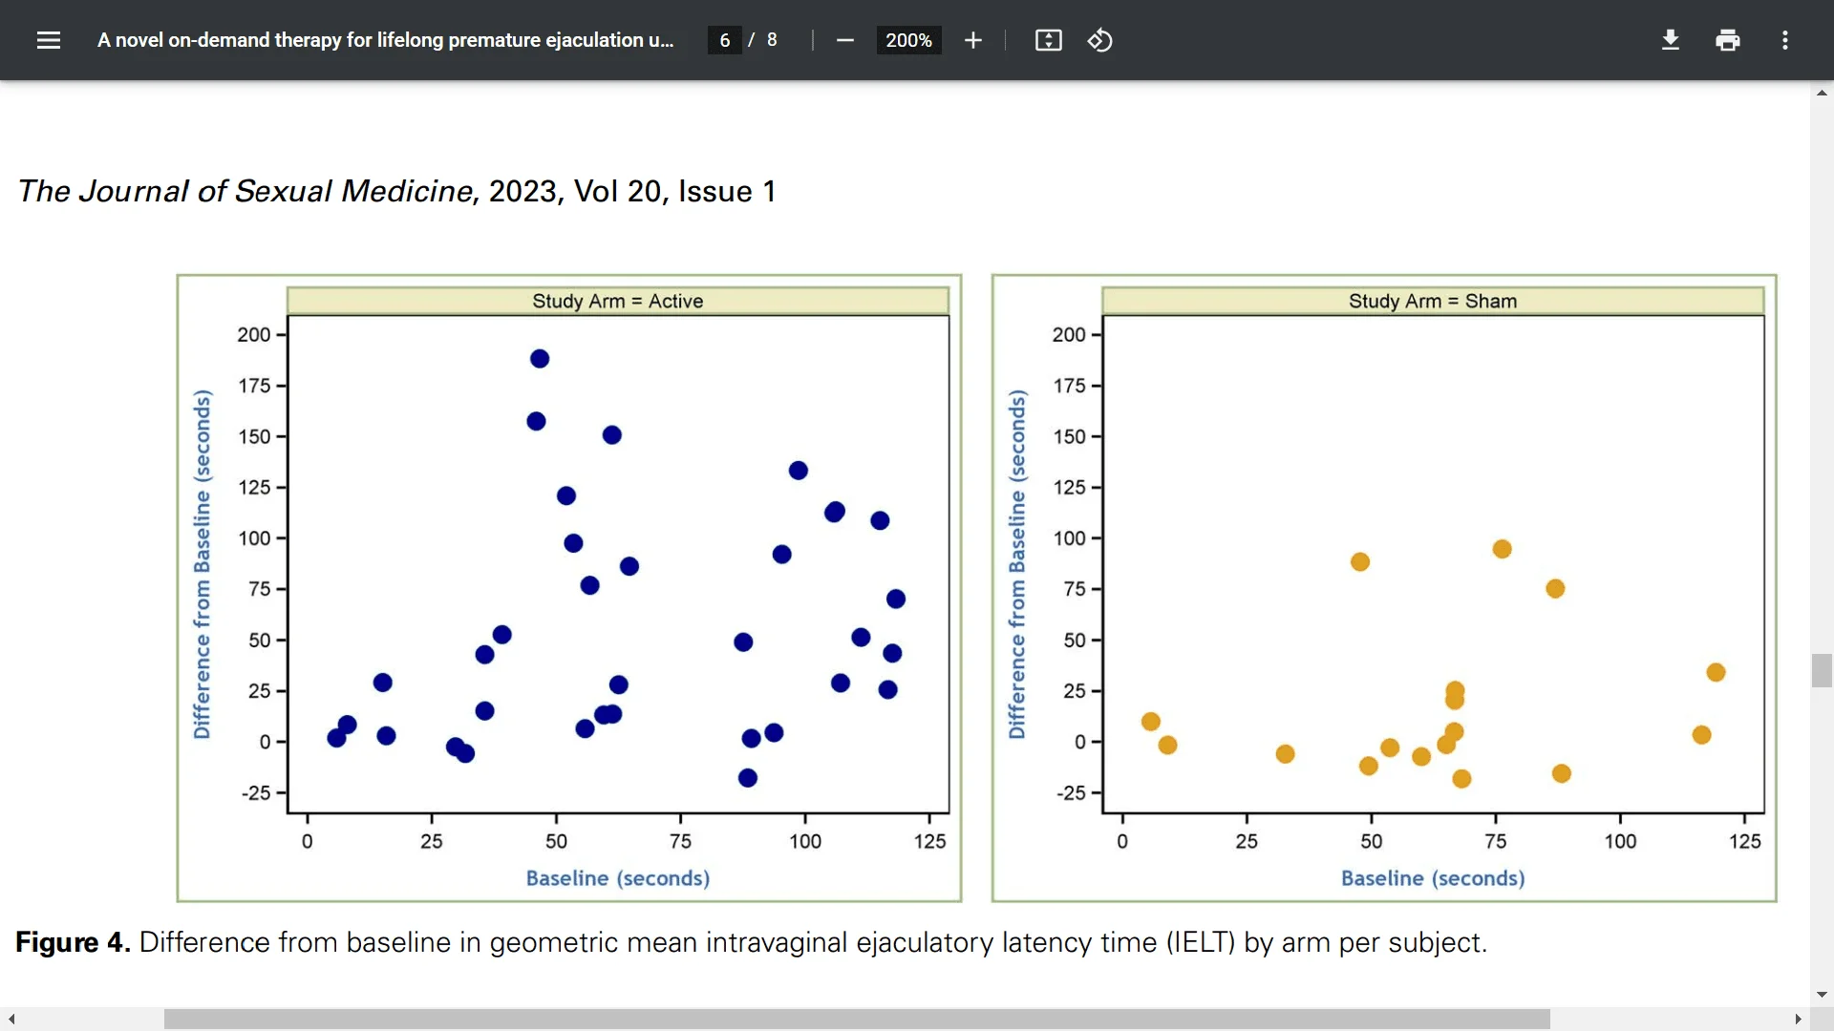The image size is (1834, 1031).
Task: Click the highest orange point in Sham chart
Action: coord(1502,549)
